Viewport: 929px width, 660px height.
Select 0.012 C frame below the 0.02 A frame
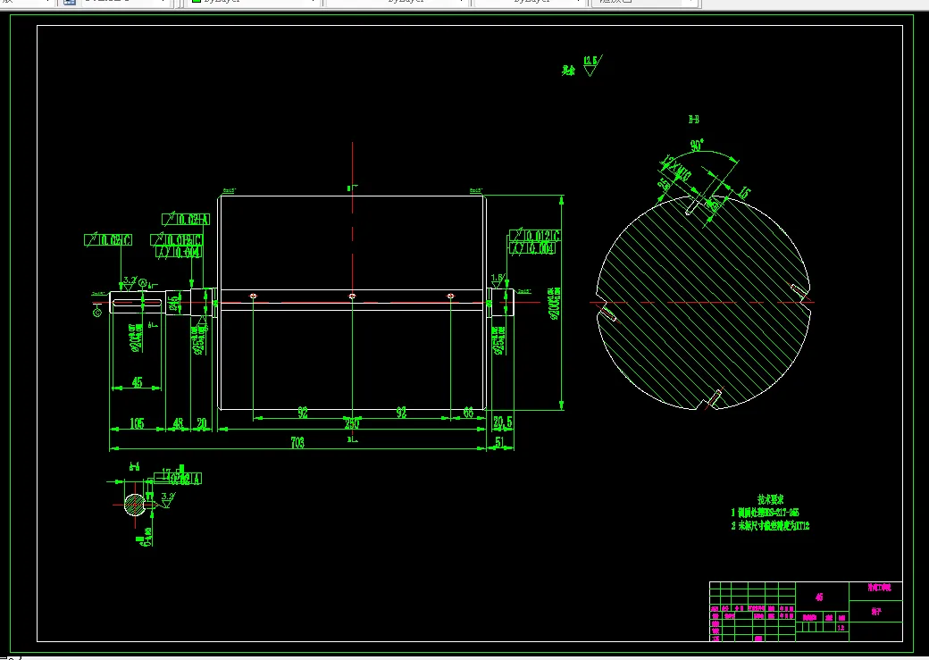click(x=177, y=240)
